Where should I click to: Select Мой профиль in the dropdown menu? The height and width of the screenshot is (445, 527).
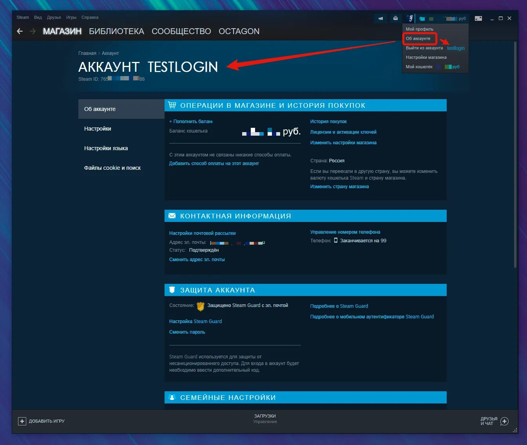[x=420, y=29]
